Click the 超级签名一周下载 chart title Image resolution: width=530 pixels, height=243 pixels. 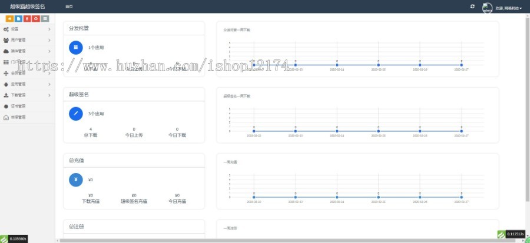(237, 96)
